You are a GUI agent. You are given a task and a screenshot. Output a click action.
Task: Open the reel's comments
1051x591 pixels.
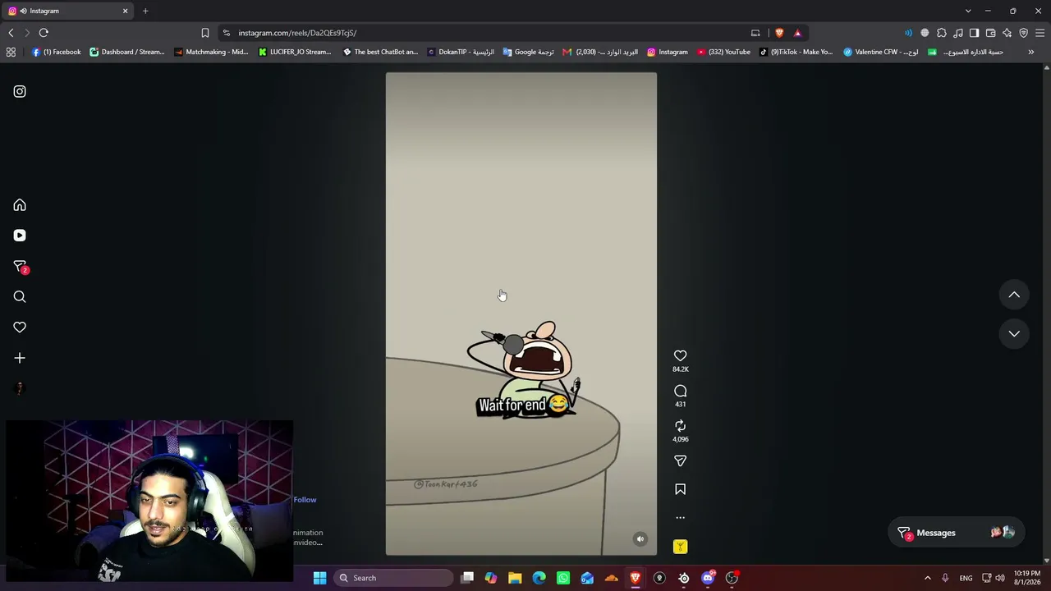point(680,391)
